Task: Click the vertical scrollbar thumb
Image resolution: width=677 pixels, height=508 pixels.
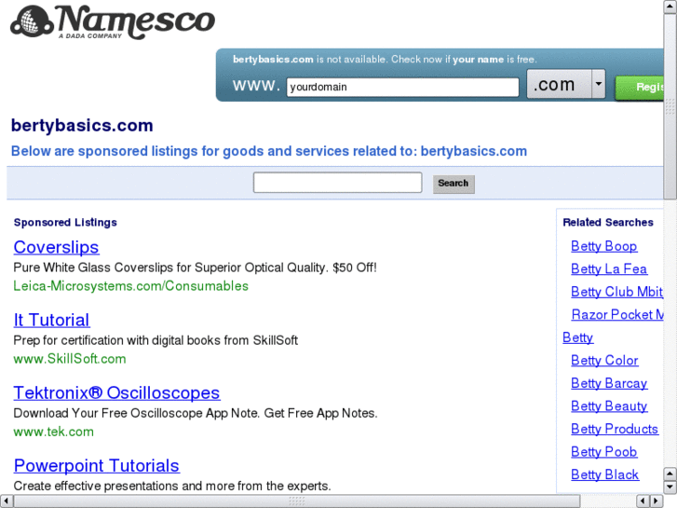Action: pos(670,106)
